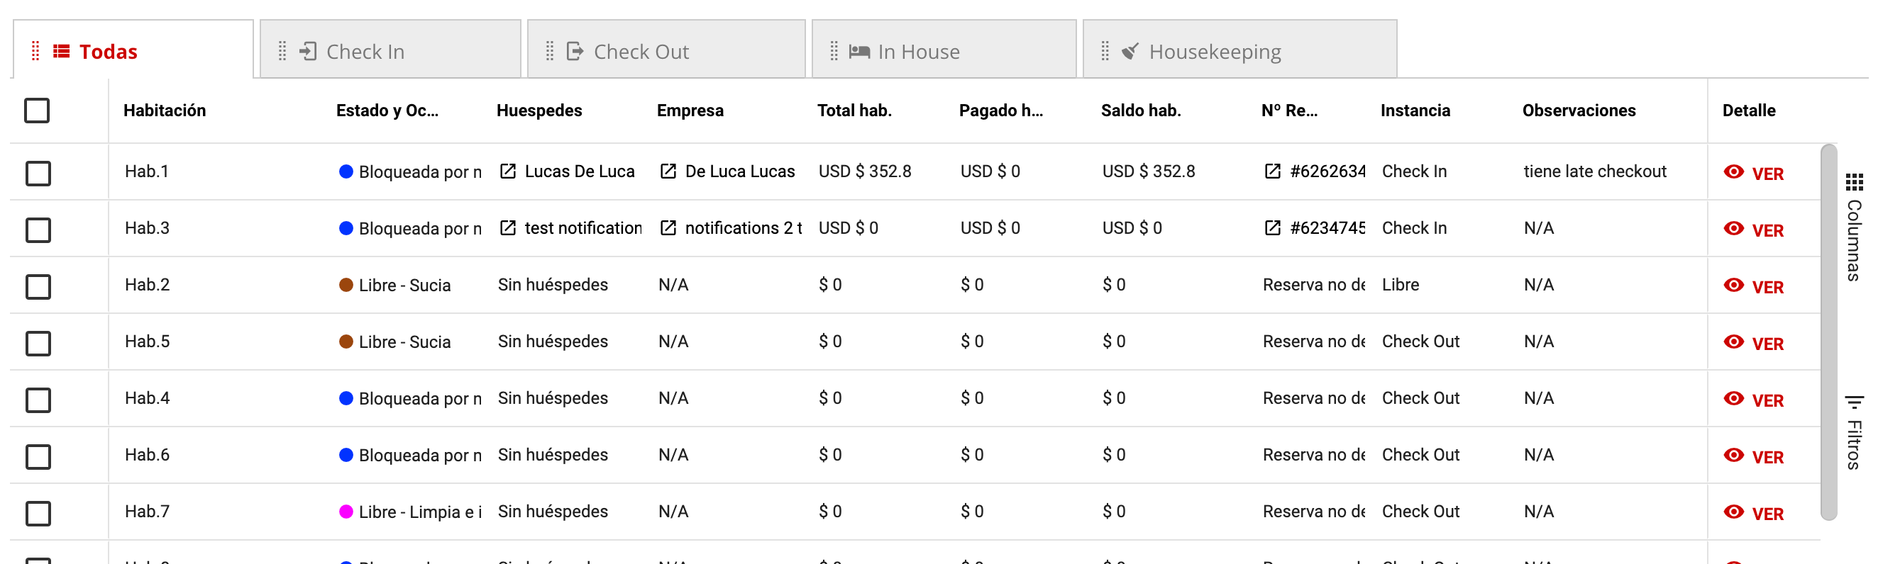The image size is (1883, 564).
Task: Click the Columnas grid icon in sidebar
Action: tap(1854, 181)
